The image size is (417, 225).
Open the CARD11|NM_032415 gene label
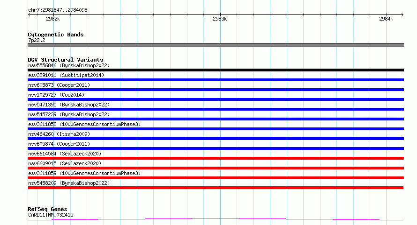pos(51,215)
